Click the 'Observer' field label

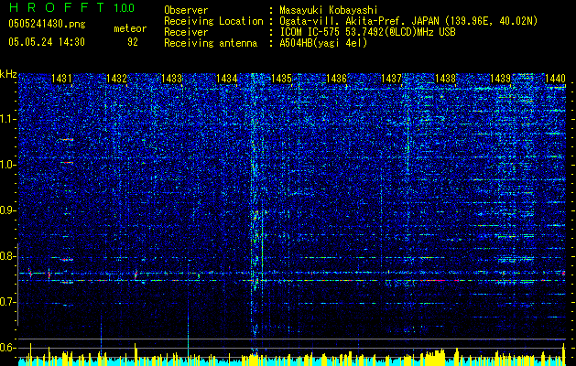[x=186, y=10]
